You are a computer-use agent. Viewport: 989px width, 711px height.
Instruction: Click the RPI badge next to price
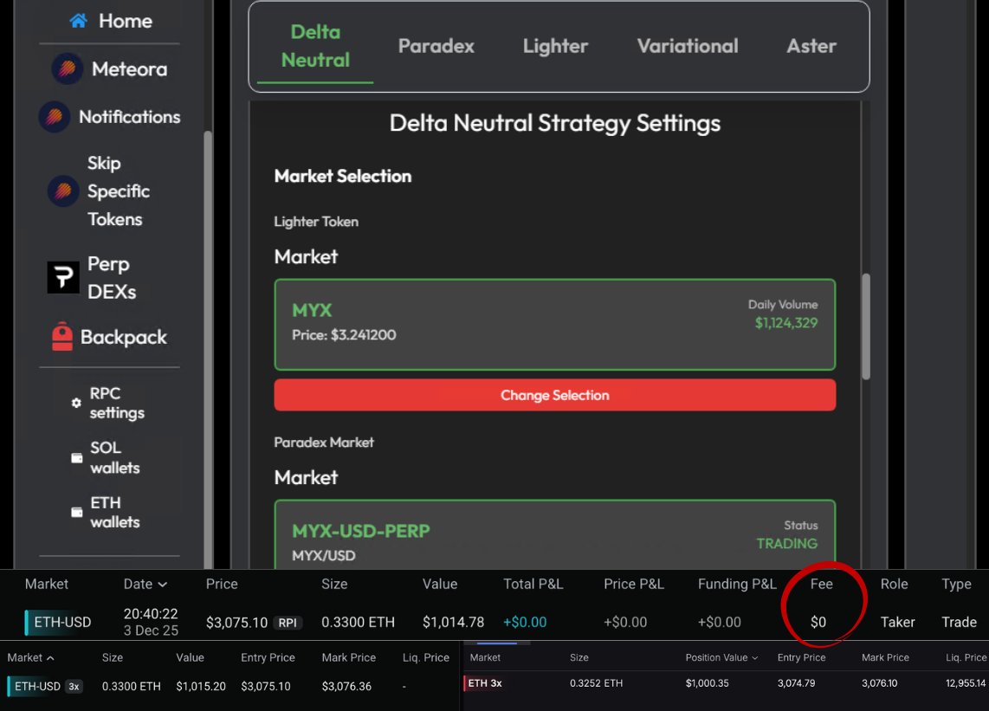(x=288, y=623)
